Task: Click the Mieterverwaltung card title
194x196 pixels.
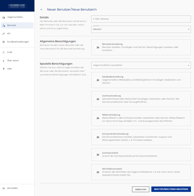Action: tap(111, 115)
